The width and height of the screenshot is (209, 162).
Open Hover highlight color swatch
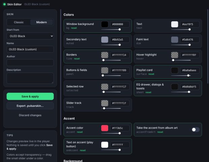coord(175,55)
